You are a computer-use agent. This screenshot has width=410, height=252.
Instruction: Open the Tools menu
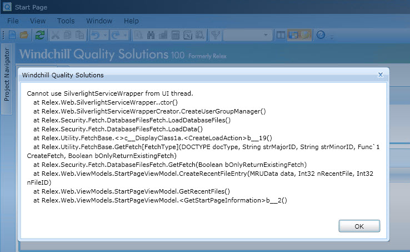pos(66,21)
